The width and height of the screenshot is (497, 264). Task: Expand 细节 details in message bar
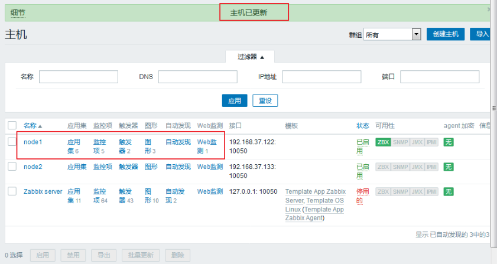(18, 12)
